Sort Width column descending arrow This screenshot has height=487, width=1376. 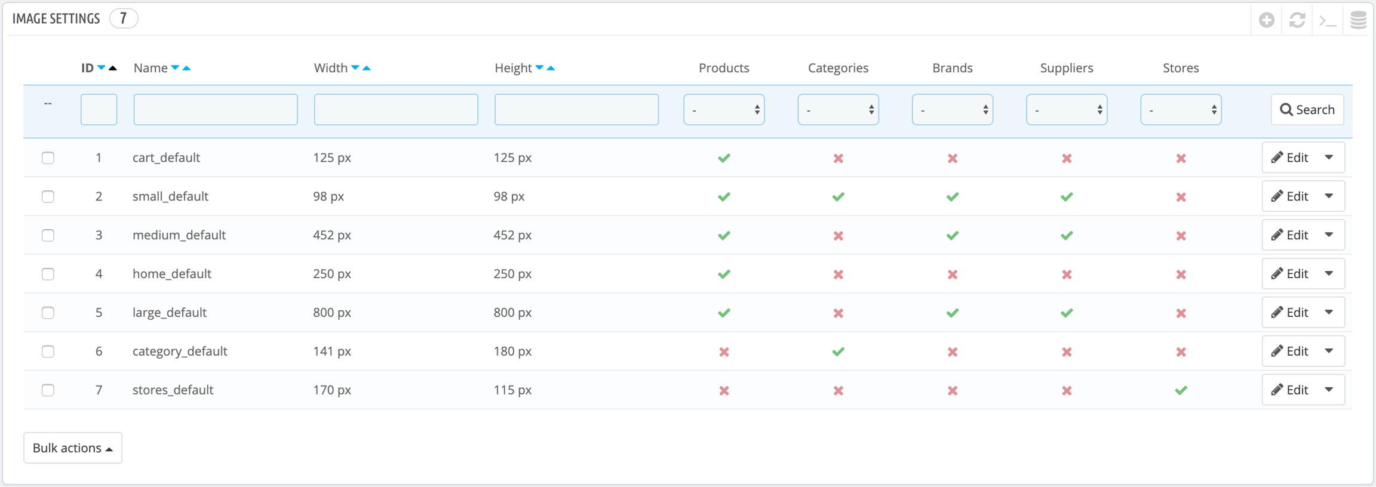(x=355, y=68)
